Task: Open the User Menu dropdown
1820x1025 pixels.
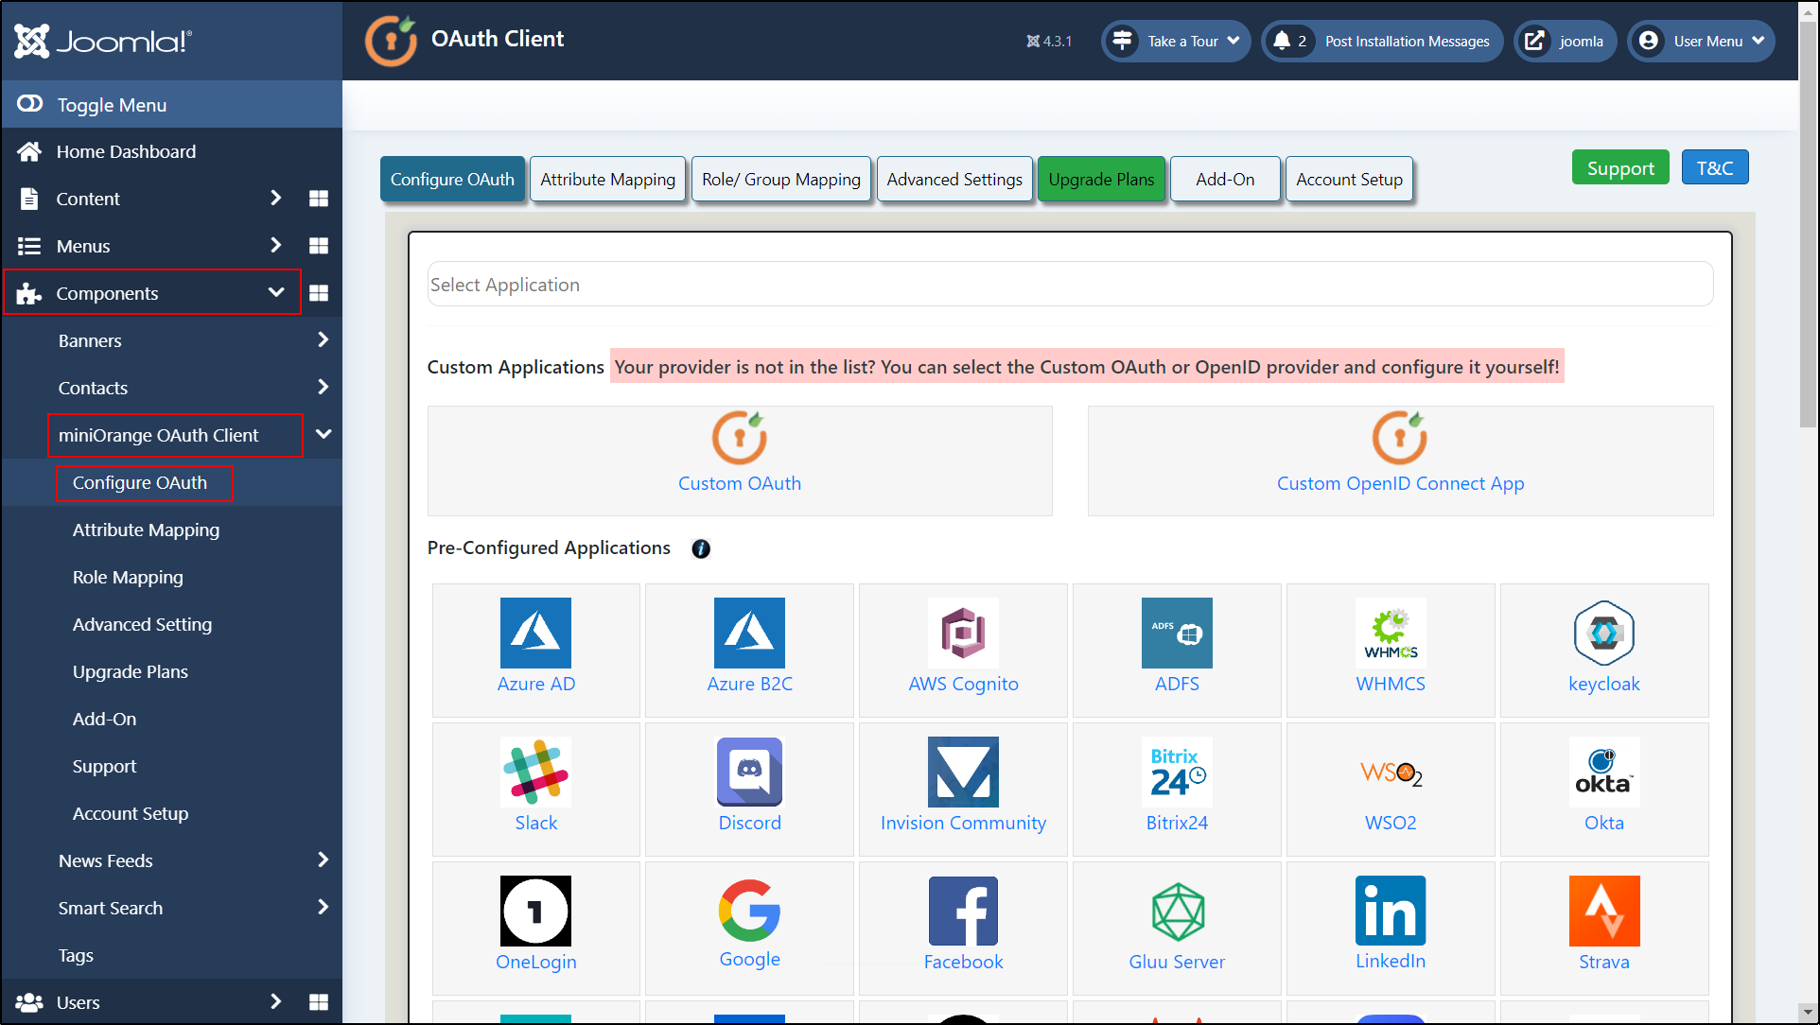Action: tap(1701, 41)
